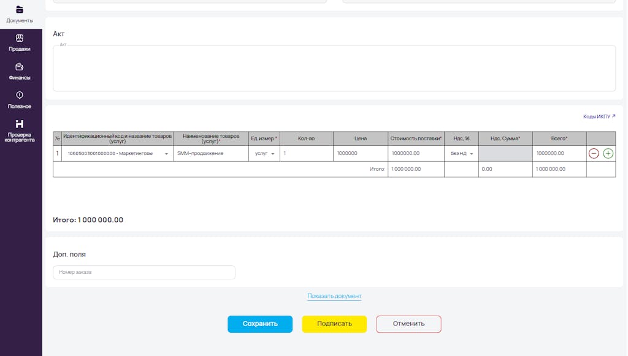This screenshot has width=628, height=356.
Task: Open the Полезное info icon
Action: click(19, 95)
